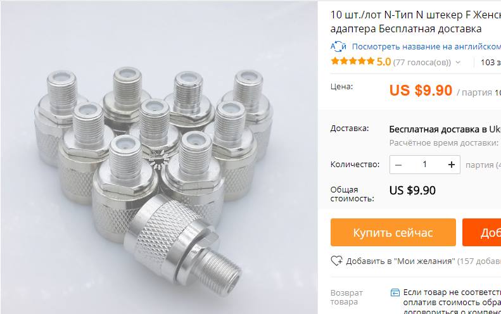
Task: Click the translate icon beside English title link
Action: click(338, 47)
